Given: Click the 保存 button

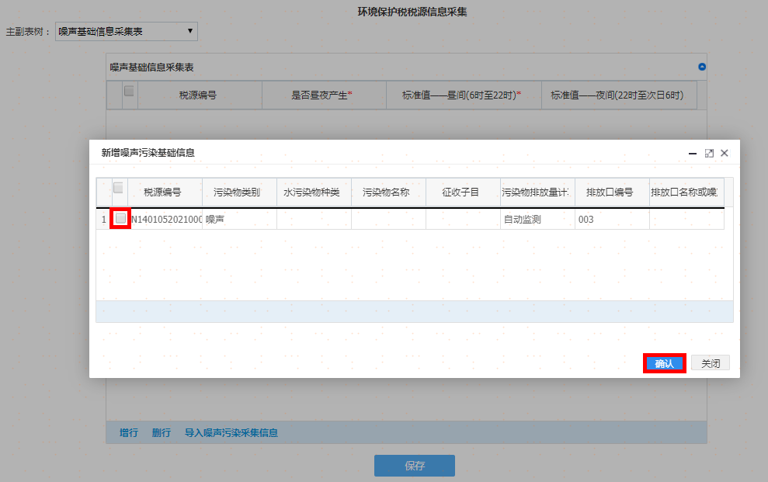Looking at the screenshot, I should pos(415,466).
